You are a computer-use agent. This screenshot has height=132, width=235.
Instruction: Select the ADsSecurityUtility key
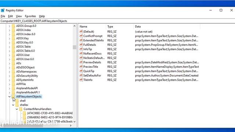(x=27, y=76)
